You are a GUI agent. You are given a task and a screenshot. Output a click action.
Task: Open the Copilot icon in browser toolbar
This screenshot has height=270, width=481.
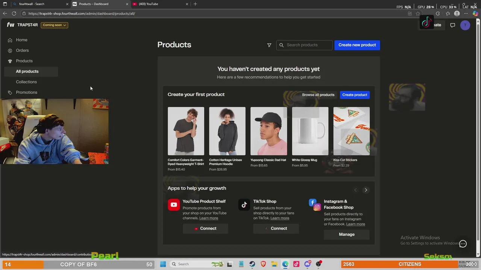pos(475,13)
